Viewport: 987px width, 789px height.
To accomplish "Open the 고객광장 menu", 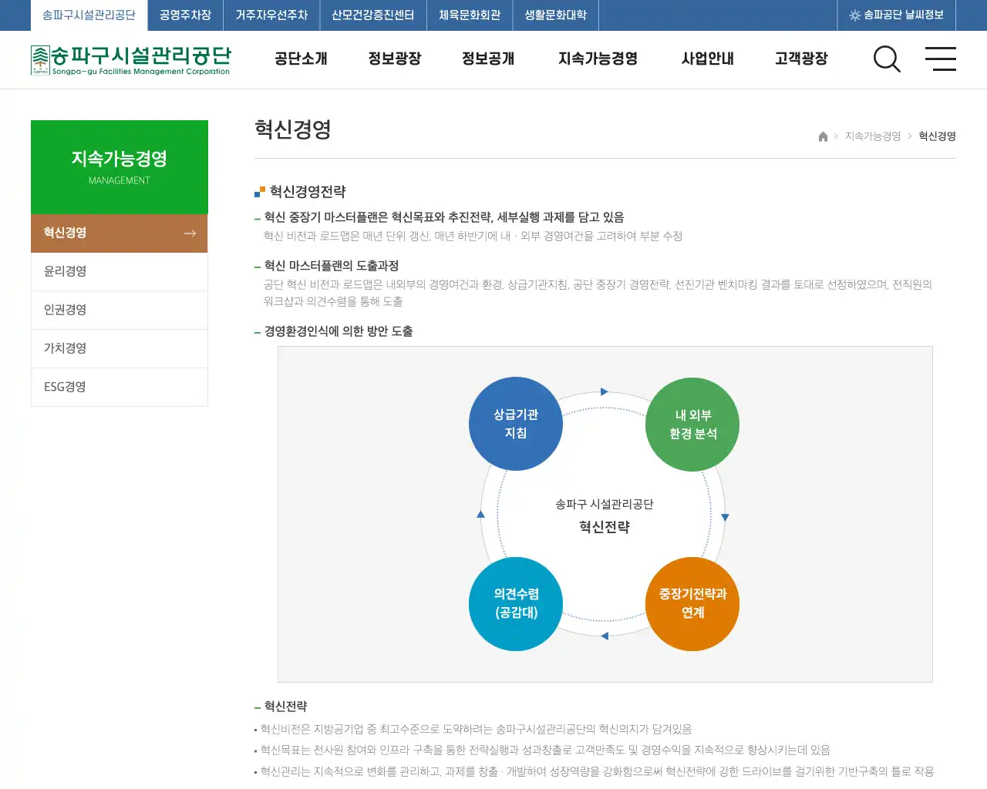I will (800, 59).
